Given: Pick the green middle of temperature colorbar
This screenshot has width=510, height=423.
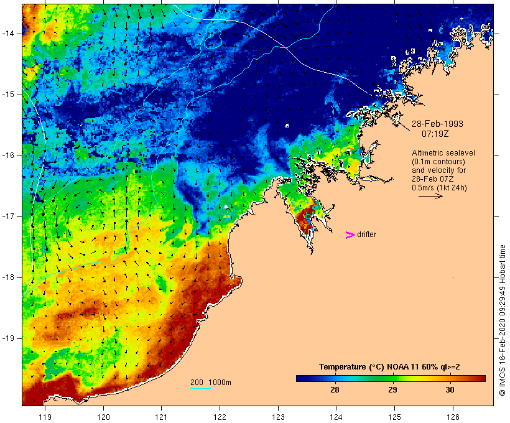Looking at the screenshot, I should (391, 378).
